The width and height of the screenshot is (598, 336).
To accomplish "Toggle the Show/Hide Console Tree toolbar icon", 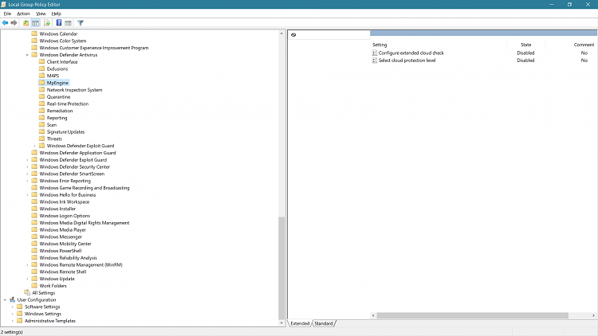I will tap(35, 23).
